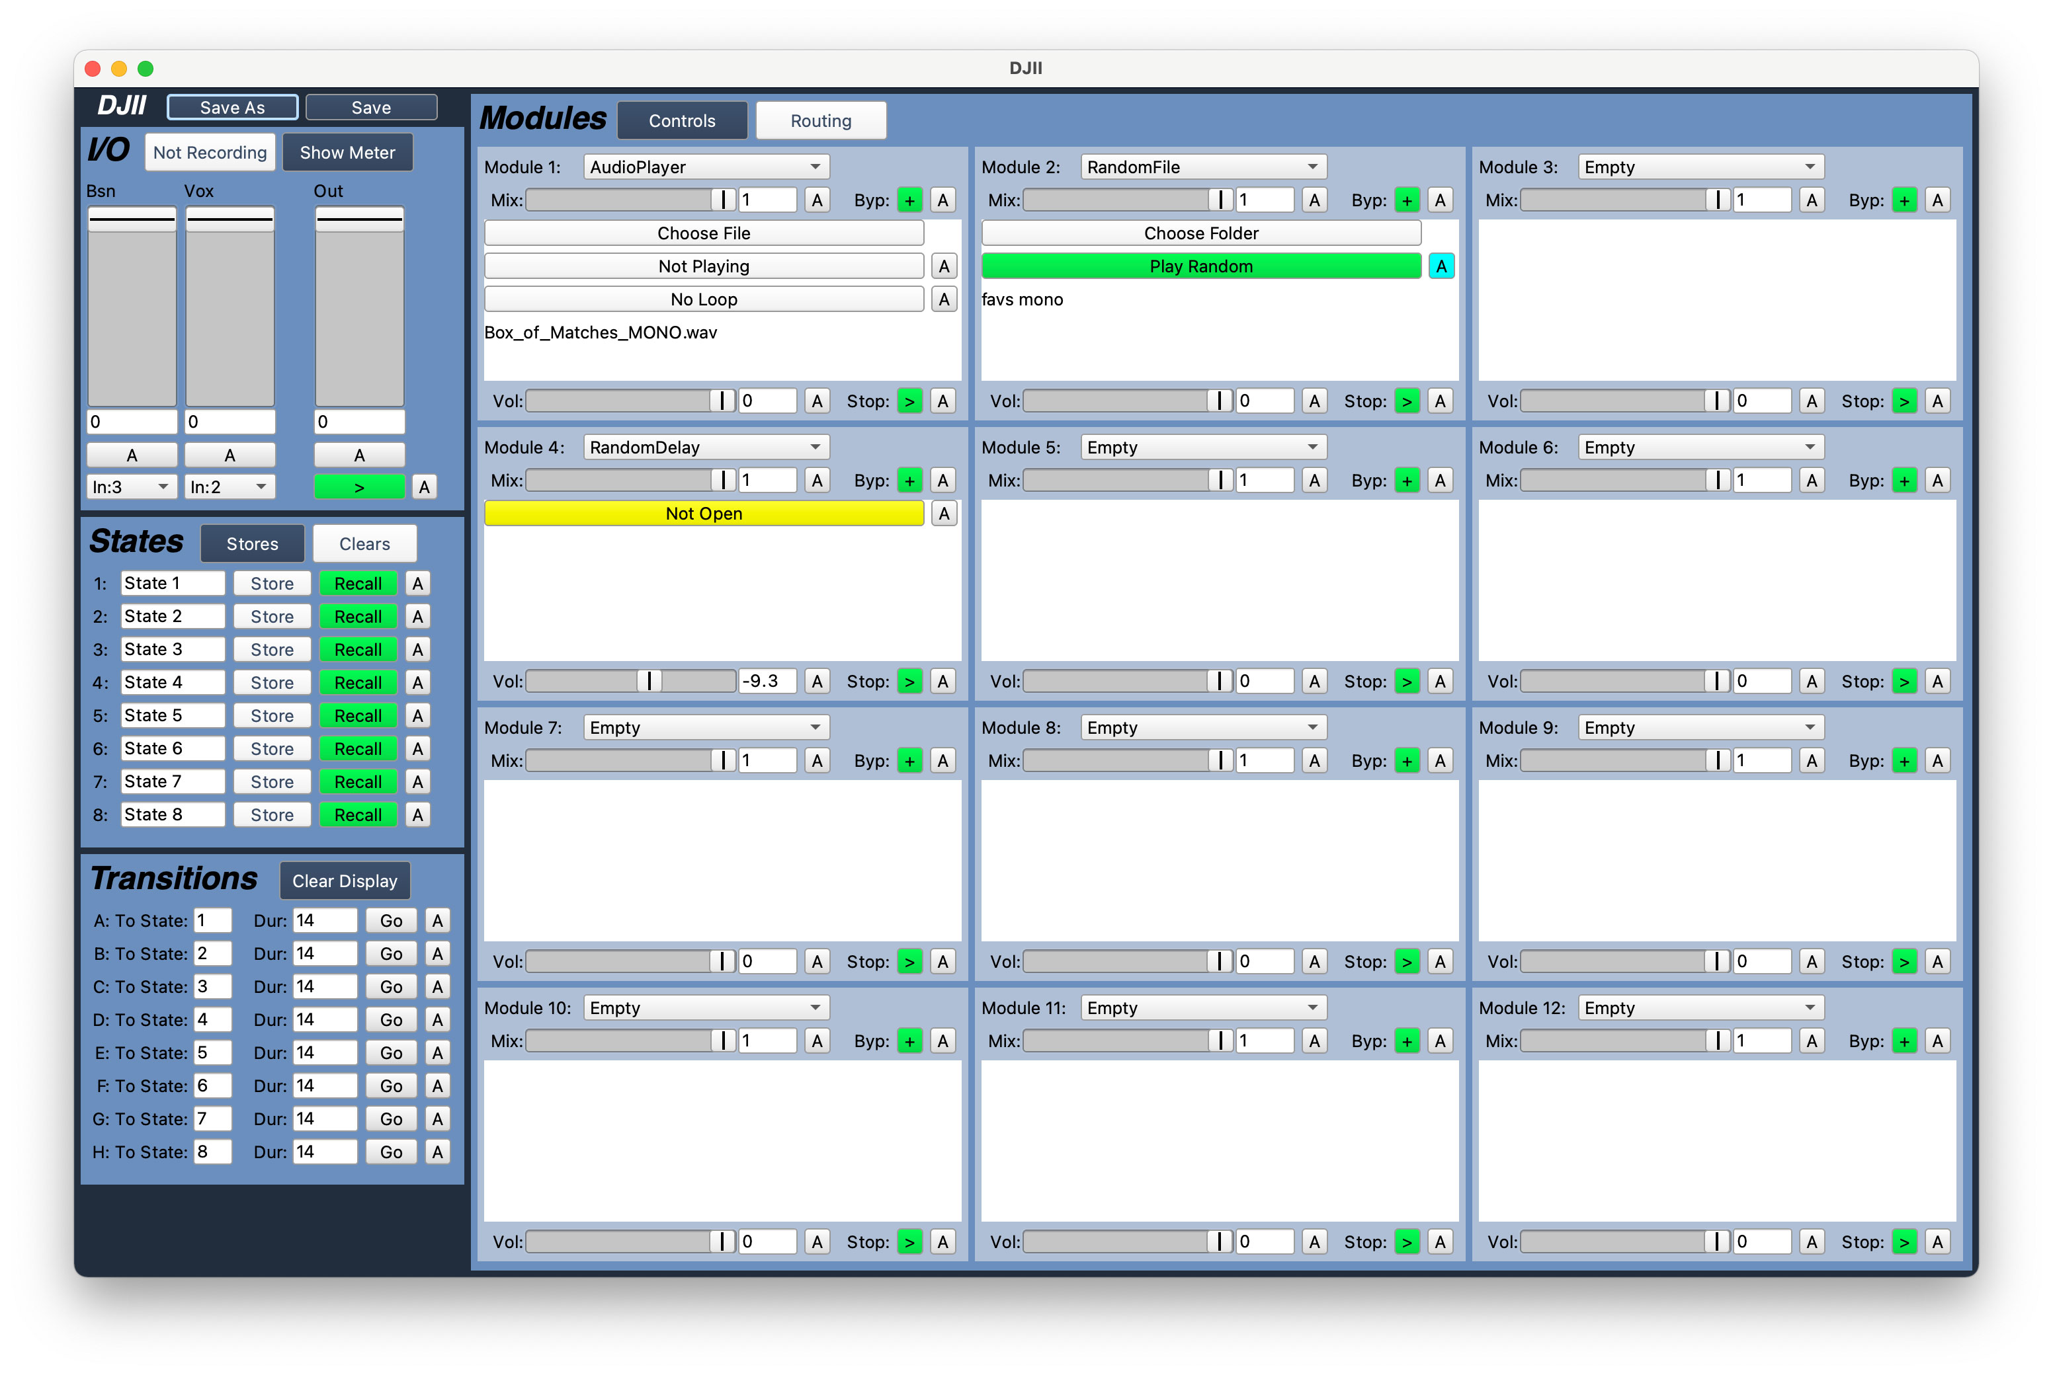The width and height of the screenshot is (2053, 1375).
Task: Toggle the No Loop button
Action: (x=704, y=299)
